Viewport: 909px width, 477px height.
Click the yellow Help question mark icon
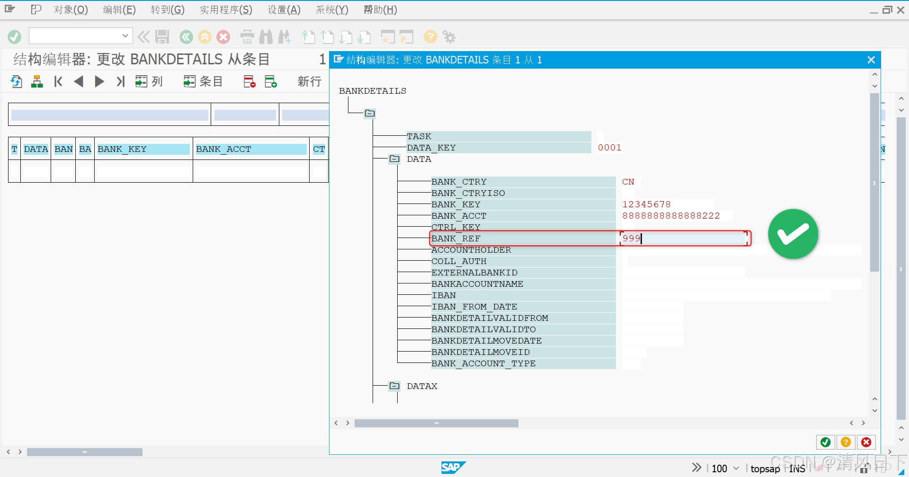point(430,37)
